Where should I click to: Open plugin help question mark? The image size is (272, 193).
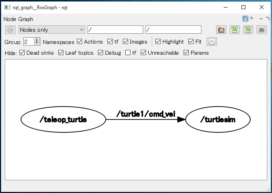click(x=251, y=19)
